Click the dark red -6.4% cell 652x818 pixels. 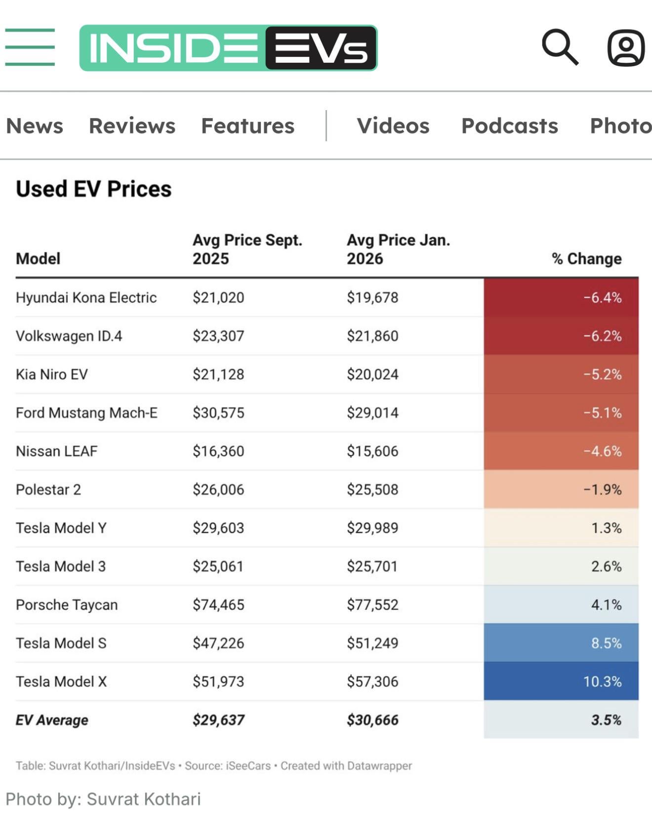point(561,297)
